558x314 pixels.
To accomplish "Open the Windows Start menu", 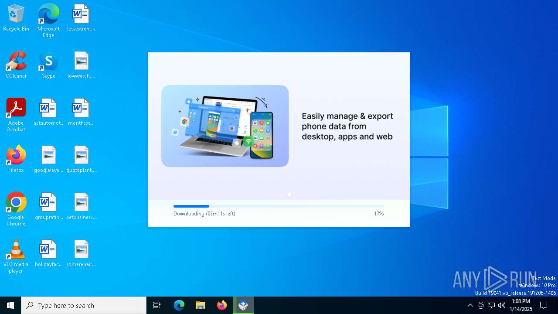I will [x=10, y=305].
